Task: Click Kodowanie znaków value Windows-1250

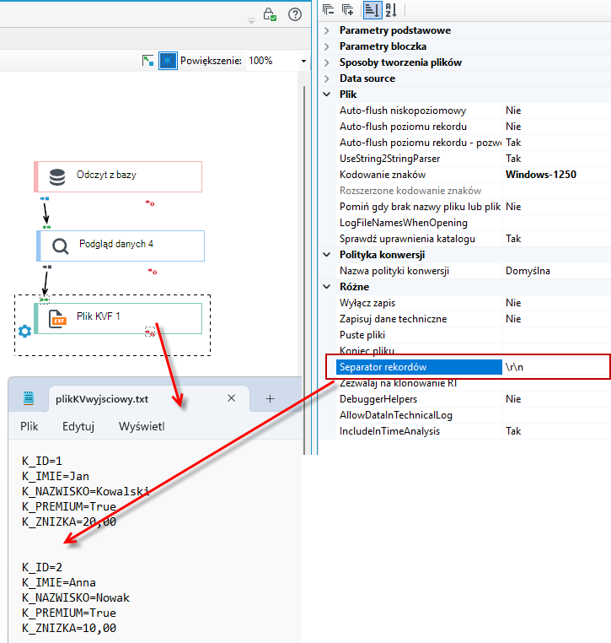Action: (541, 175)
